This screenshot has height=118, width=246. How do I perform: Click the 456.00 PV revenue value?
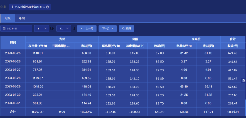(x=86, y=53)
